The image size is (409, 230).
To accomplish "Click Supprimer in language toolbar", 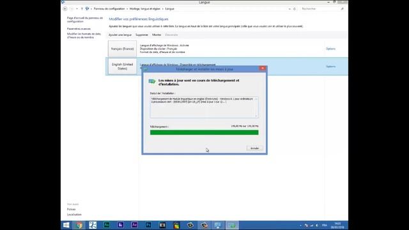I will click(x=142, y=34).
